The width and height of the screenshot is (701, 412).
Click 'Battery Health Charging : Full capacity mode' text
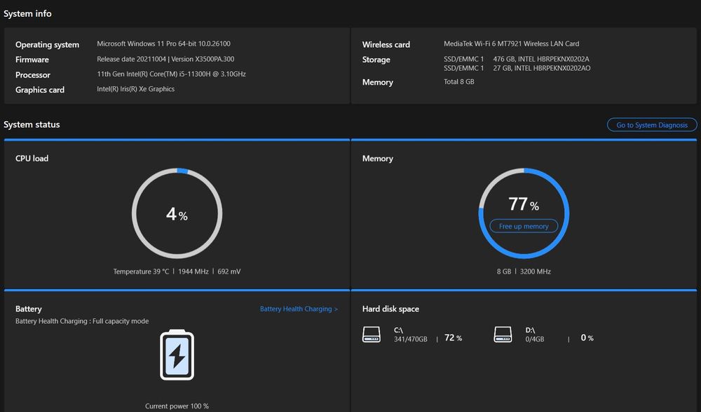(x=82, y=321)
